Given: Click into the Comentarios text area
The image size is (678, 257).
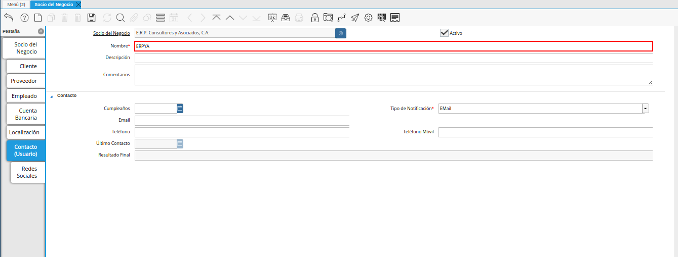Looking at the screenshot, I should 393,75.
